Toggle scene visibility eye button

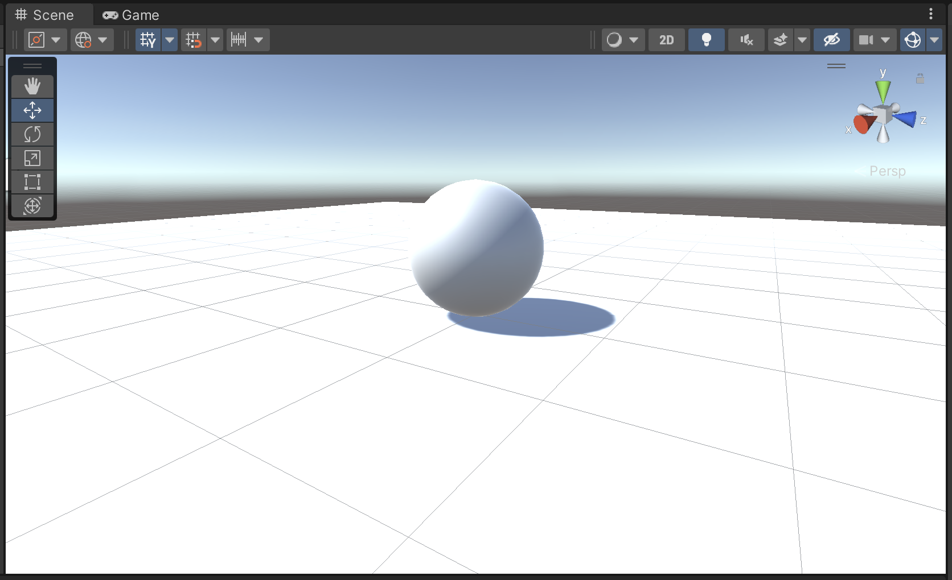point(831,40)
